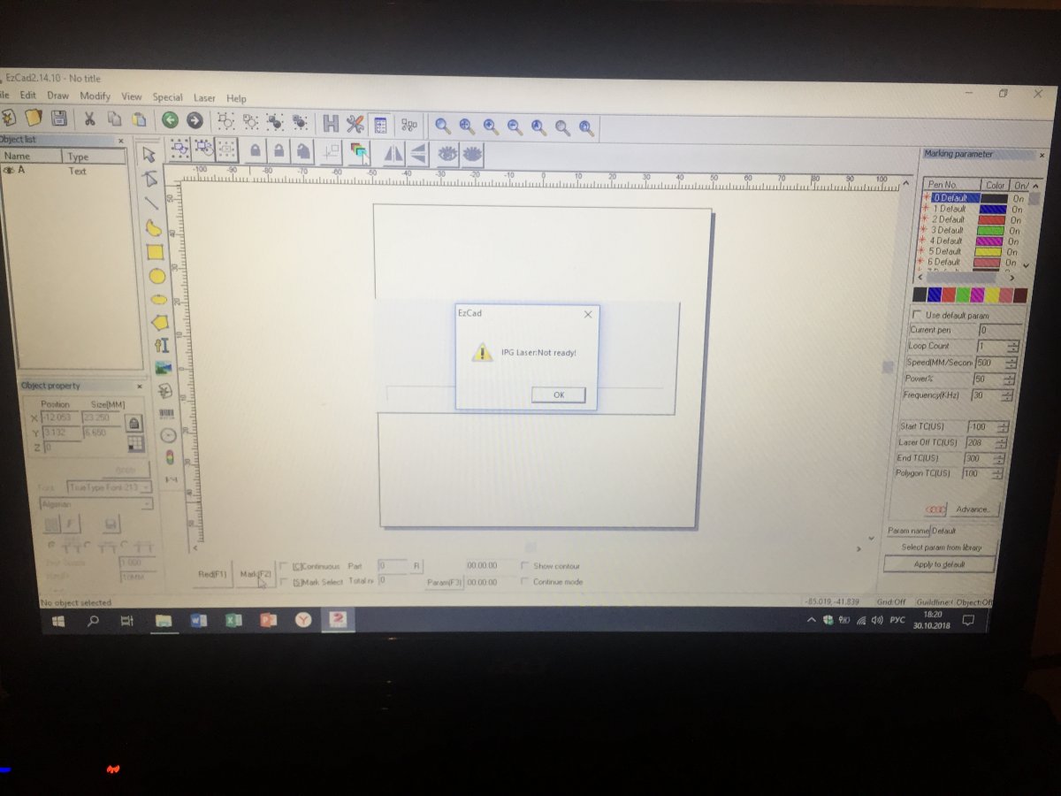
Task: Click the mirror horizontal icon
Action: 393,152
